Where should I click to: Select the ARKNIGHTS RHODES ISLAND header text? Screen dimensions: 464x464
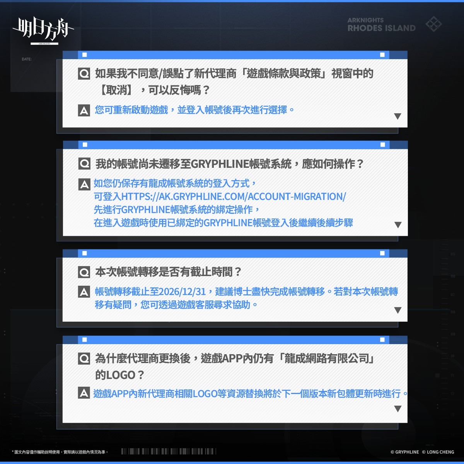tap(381, 25)
